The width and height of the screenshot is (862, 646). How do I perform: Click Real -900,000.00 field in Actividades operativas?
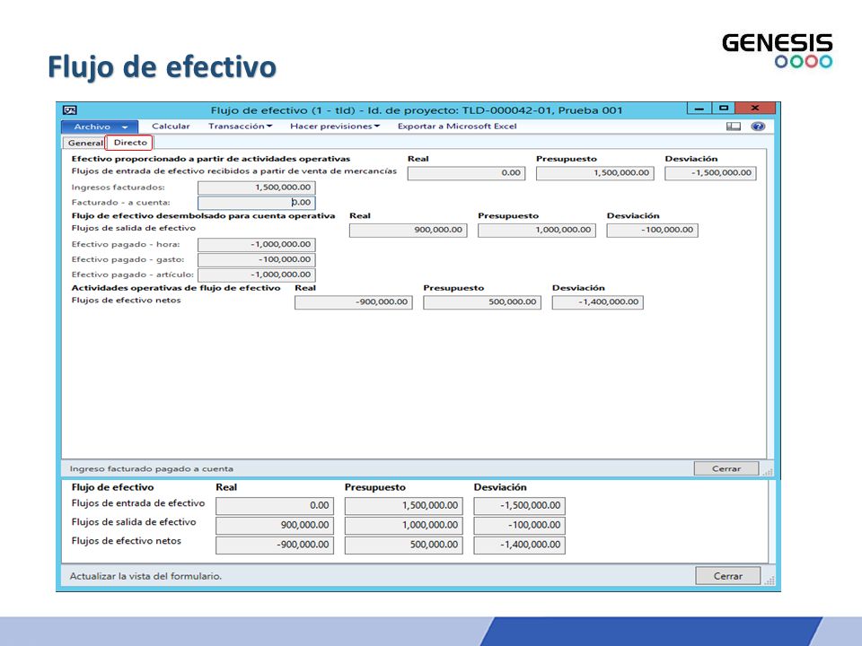354,302
